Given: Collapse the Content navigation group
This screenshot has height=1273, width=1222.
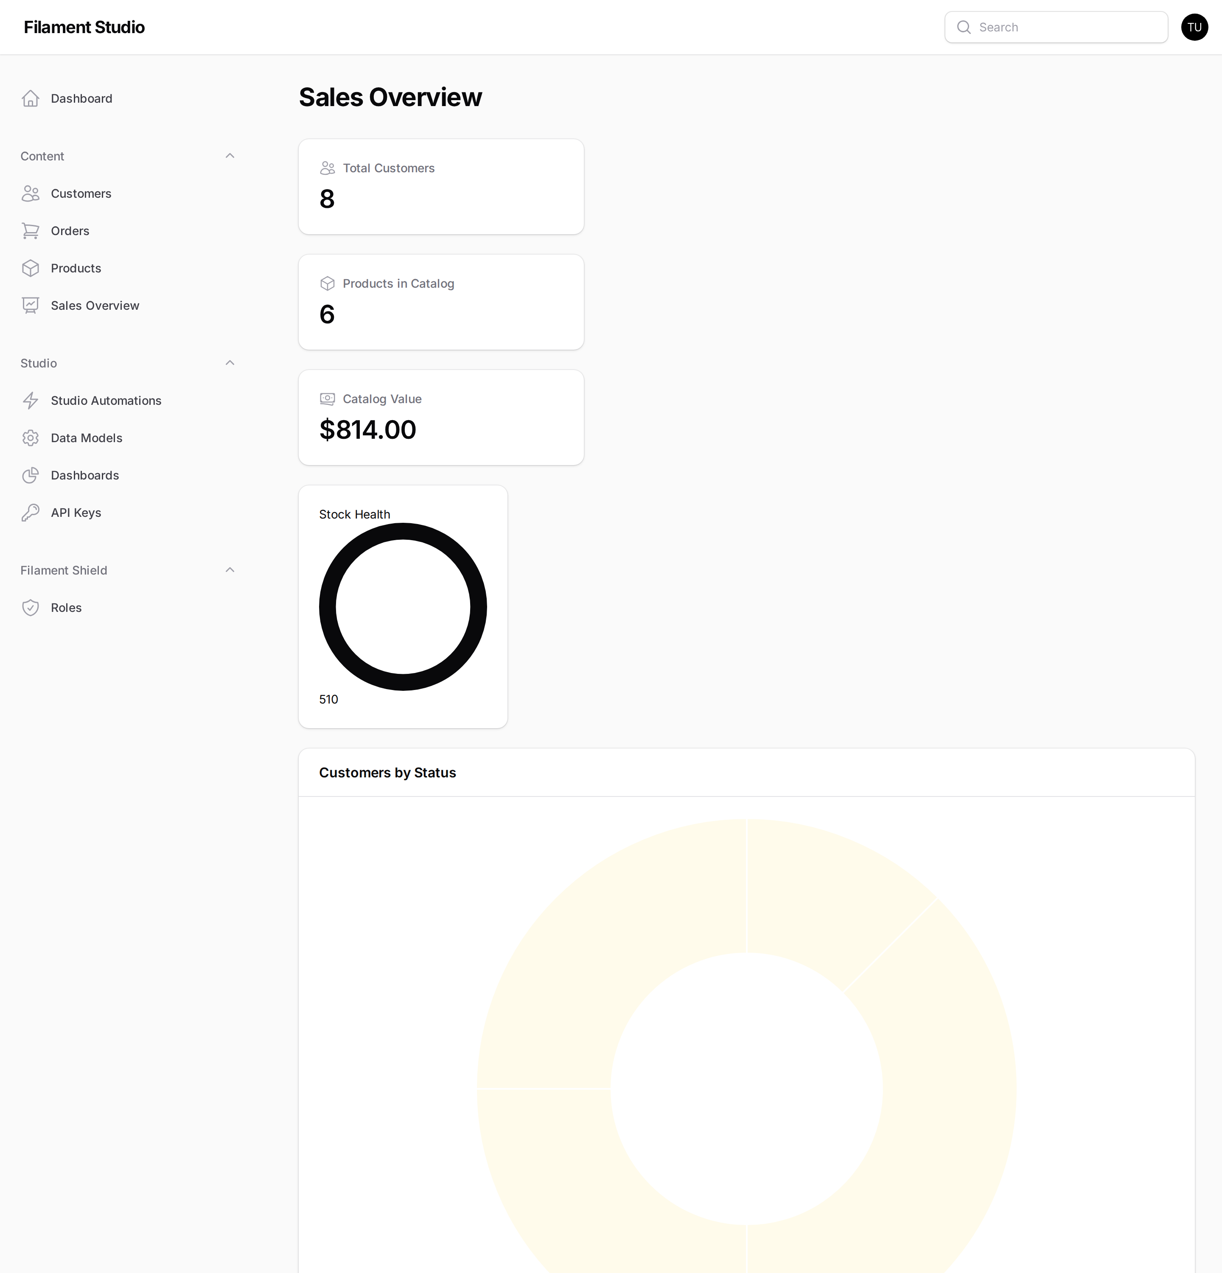Looking at the screenshot, I should click(x=230, y=156).
